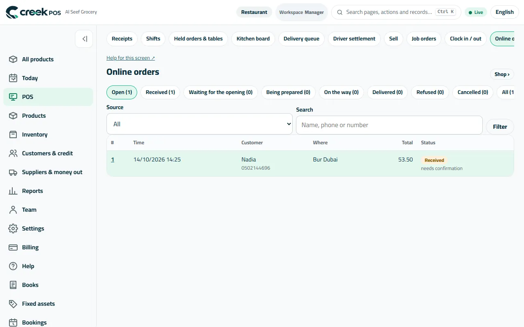Open Customers & credit section
The width and height of the screenshot is (524, 327).
tap(48, 153)
